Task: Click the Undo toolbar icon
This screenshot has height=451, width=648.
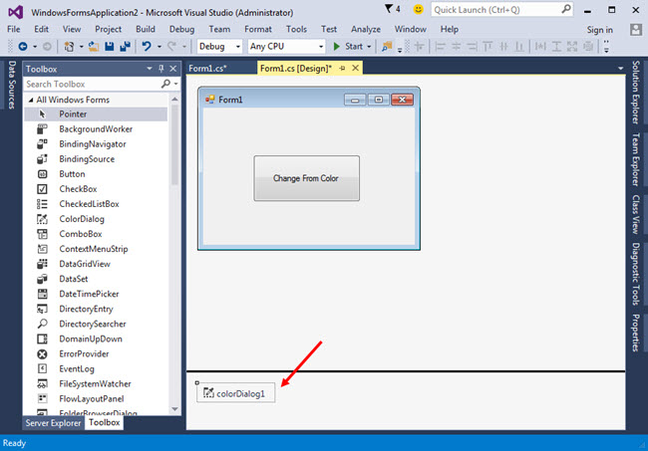Action: 147,47
